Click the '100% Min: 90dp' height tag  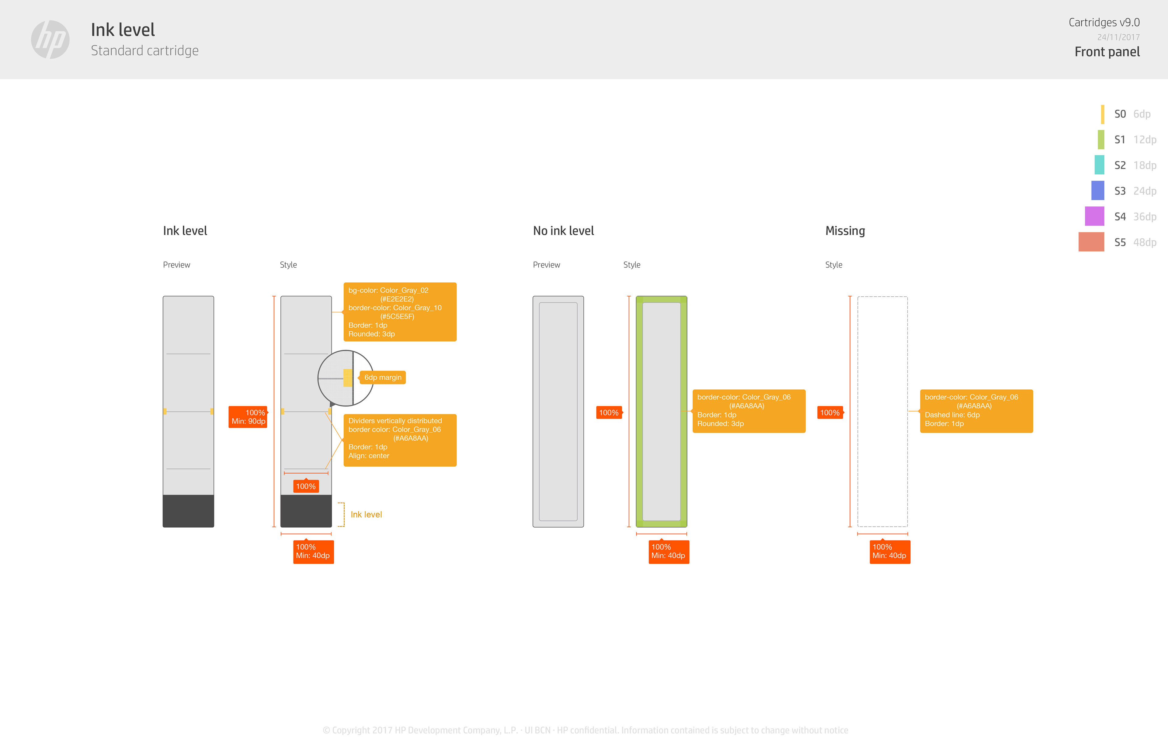click(248, 417)
